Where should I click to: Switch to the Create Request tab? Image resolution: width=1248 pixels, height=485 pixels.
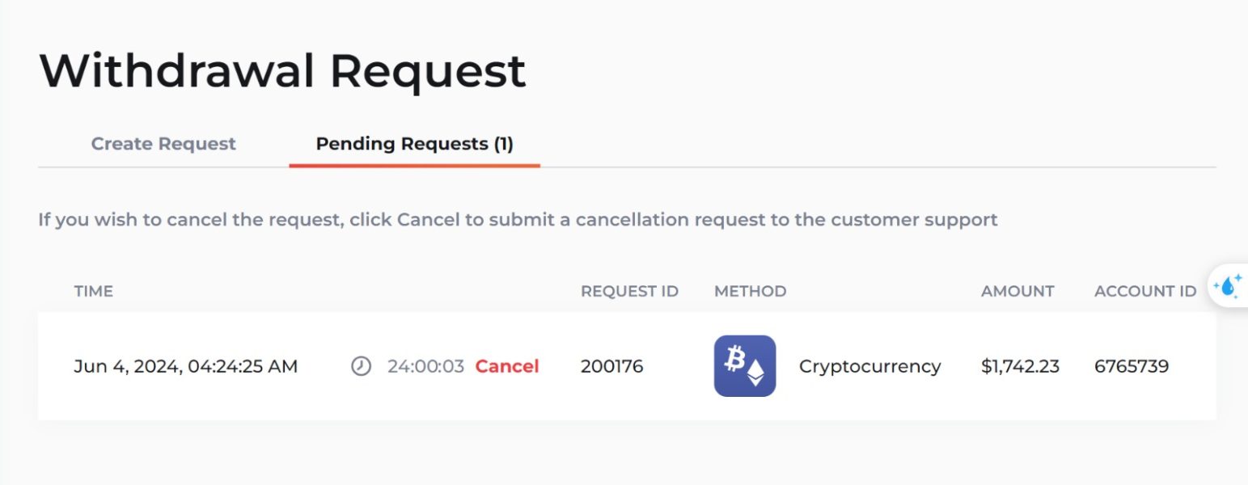tap(163, 144)
